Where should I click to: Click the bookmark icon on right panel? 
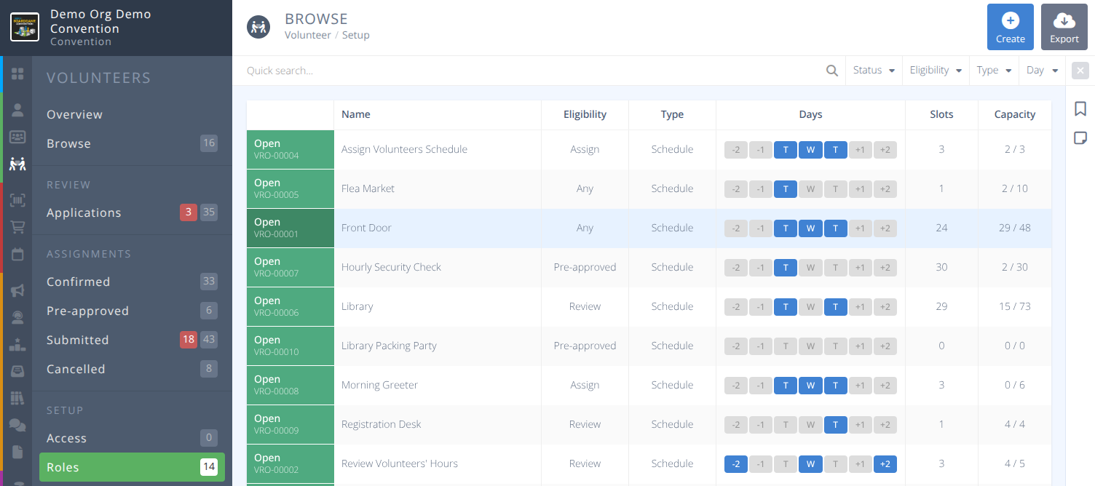tap(1080, 109)
